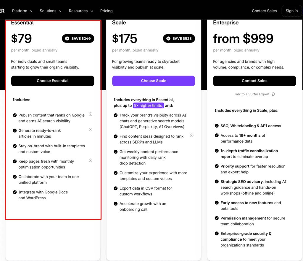The width and height of the screenshot is (303, 261).
Task: Open the preview icon beside 'Find content ideas'
Action: coord(191,135)
